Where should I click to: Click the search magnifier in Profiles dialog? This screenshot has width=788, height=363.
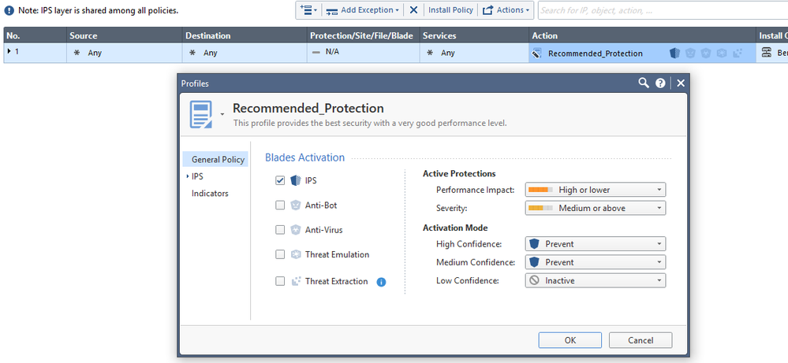point(644,83)
